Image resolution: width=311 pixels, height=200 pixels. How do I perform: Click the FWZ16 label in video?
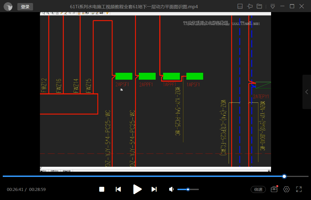click(59, 86)
